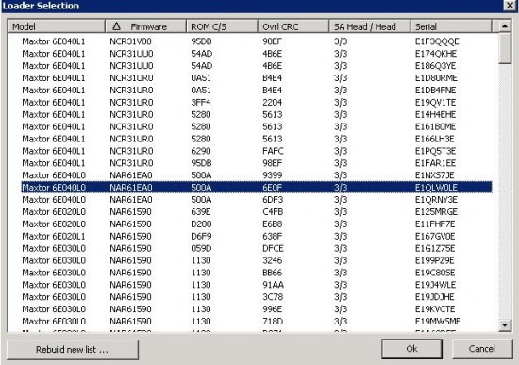Click Ovrl CRC value FAFC
The height and width of the screenshot is (365, 519).
point(273,151)
